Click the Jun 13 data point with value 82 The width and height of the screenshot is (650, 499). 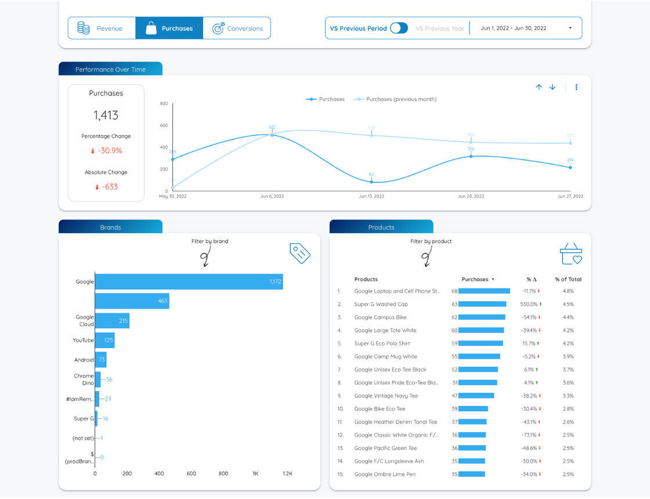point(371,182)
